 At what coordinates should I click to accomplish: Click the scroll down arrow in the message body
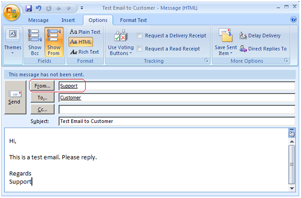[x=292, y=188]
